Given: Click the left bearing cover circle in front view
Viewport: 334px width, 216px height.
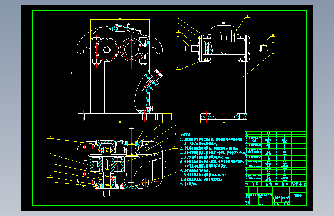Looking at the screenshot, I should [x=107, y=50].
